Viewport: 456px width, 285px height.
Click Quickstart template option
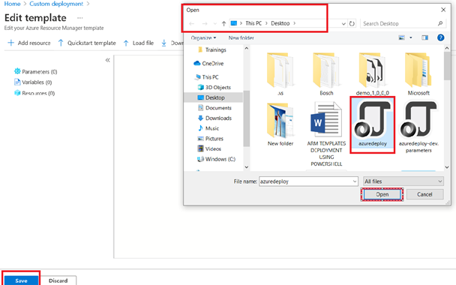click(x=87, y=43)
